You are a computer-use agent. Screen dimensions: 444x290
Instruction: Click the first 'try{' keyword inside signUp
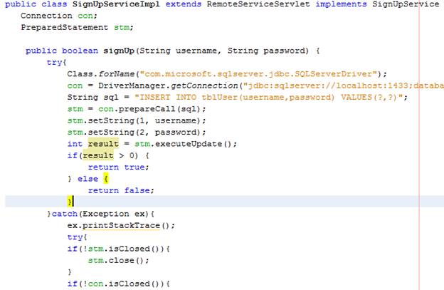[x=56, y=63]
